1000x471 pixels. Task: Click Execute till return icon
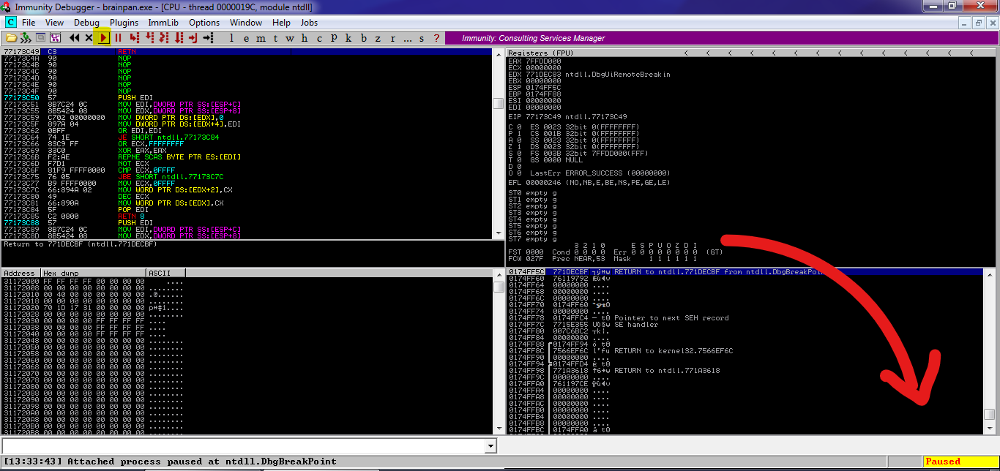pyautogui.click(x=193, y=37)
